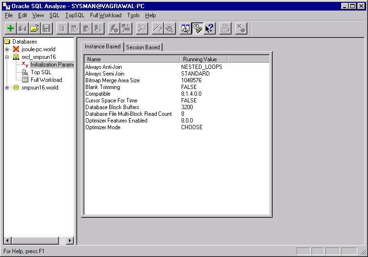Click the open folder toolbar icon
This screenshot has width=368, height=257.
click(x=34, y=28)
